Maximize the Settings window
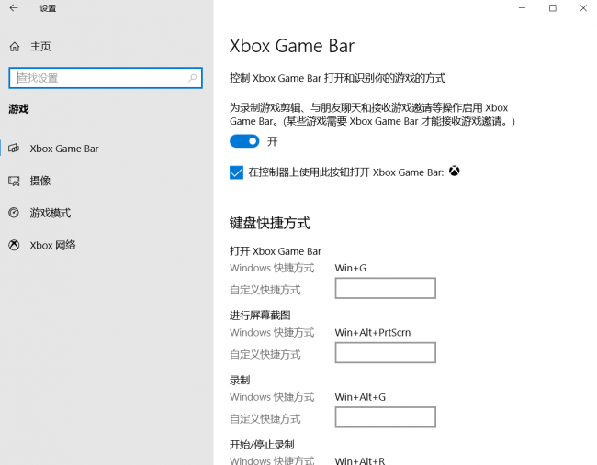Viewport: 597px width, 465px height. pyautogui.click(x=553, y=8)
